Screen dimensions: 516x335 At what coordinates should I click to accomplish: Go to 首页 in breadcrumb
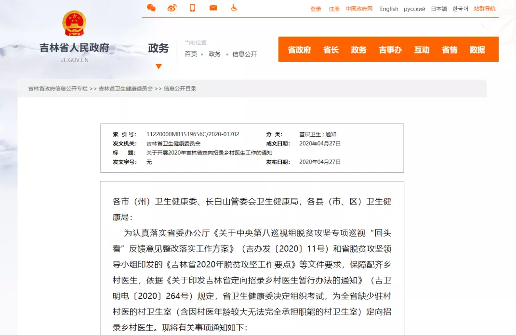tap(191, 54)
